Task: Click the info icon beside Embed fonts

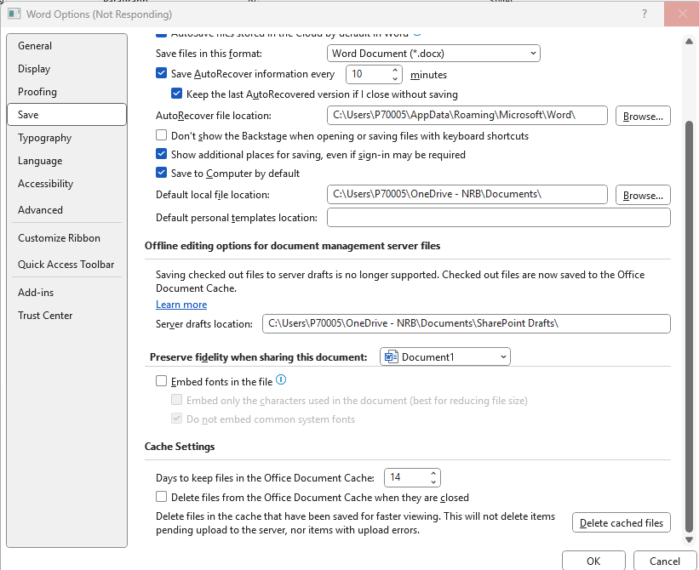Action: tap(281, 381)
